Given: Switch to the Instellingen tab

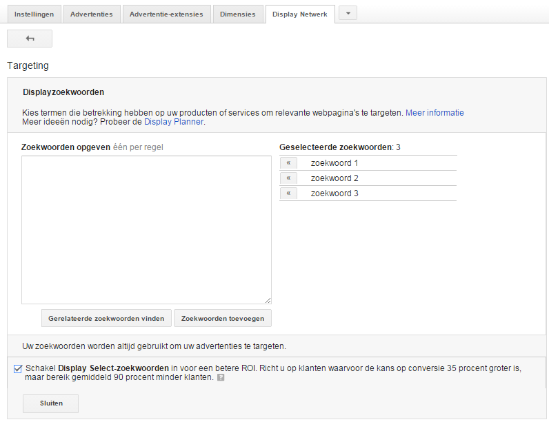Looking at the screenshot, I should [x=34, y=14].
